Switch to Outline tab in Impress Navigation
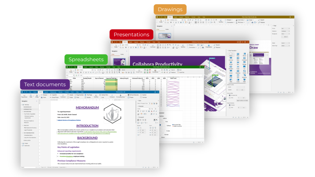315x177 pixels. click(x=122, y=54)
